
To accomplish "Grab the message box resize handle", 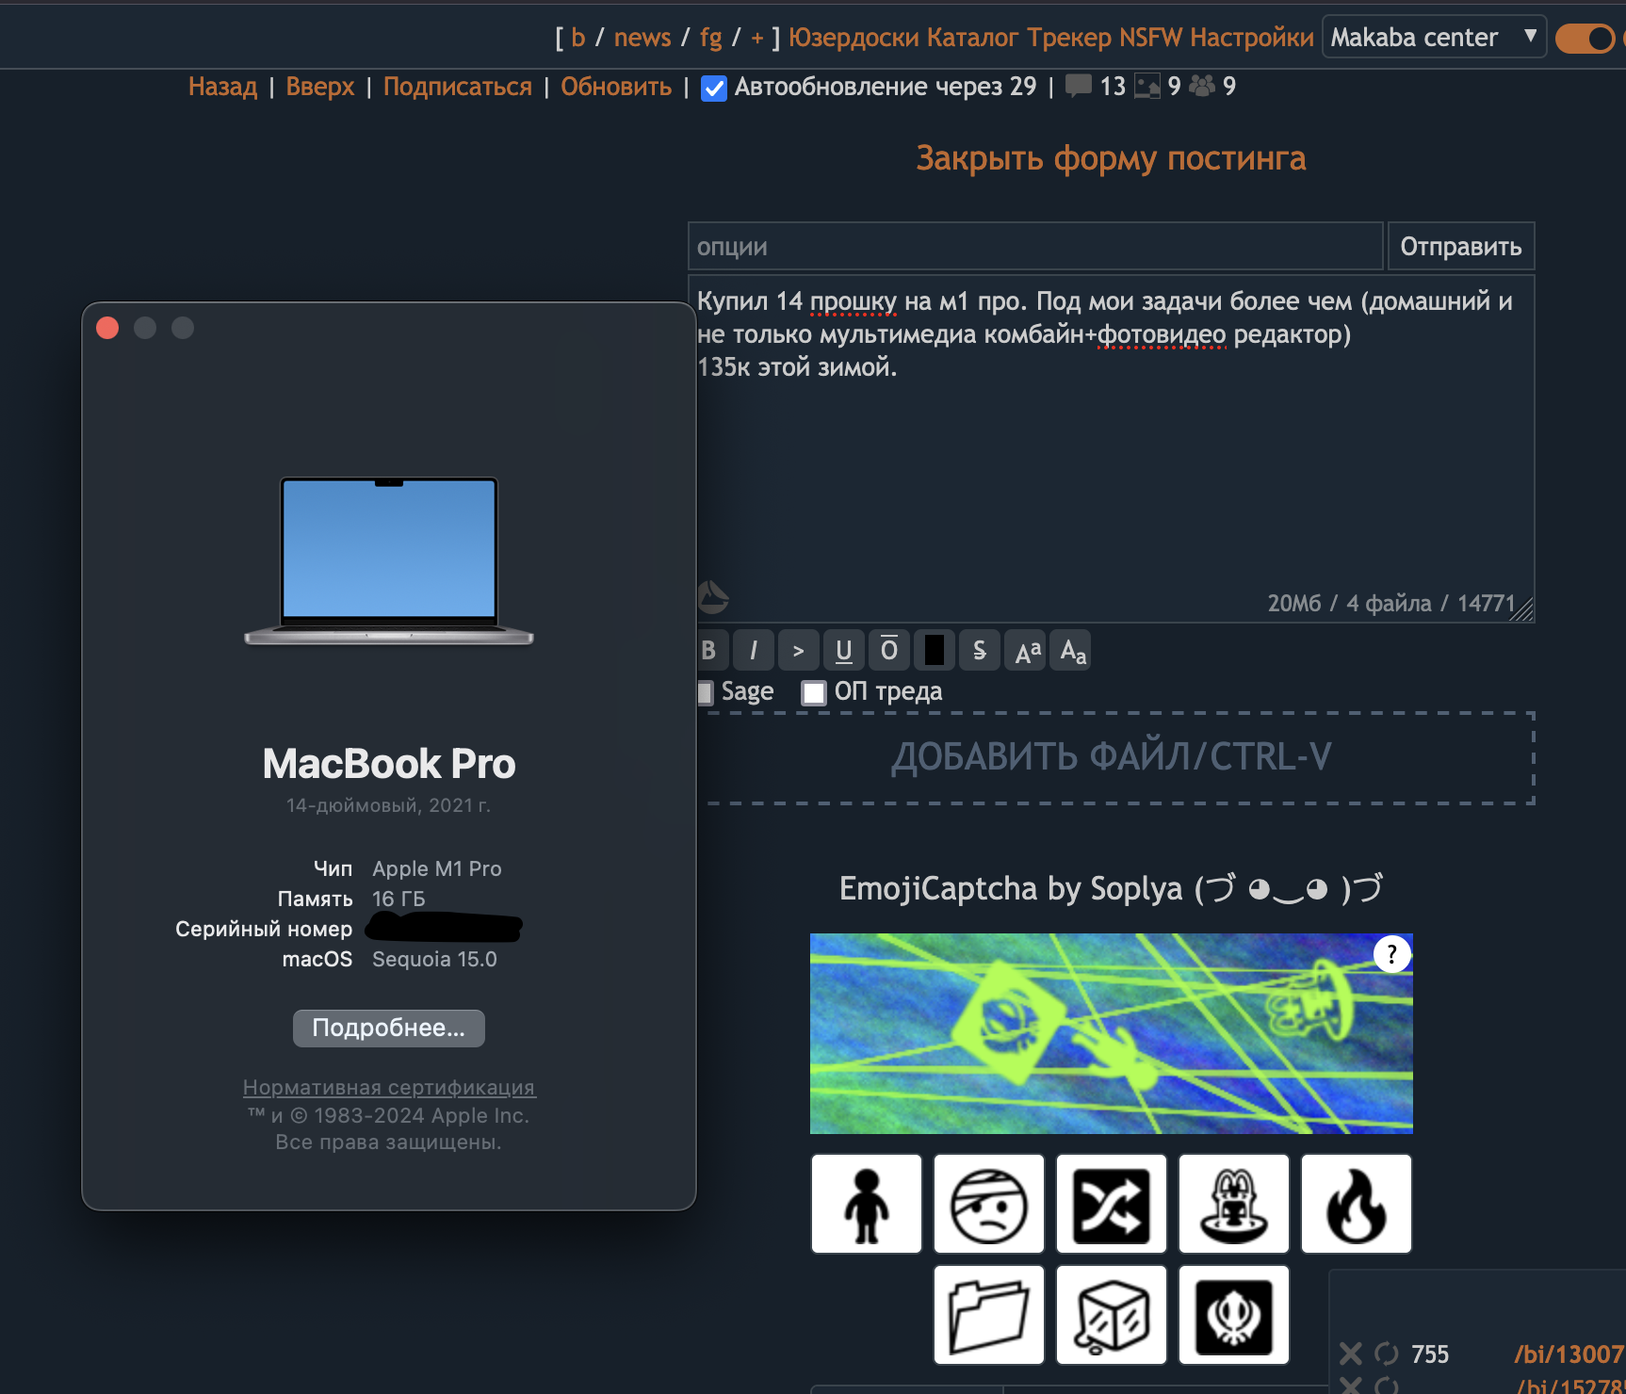I will 1521,609.
